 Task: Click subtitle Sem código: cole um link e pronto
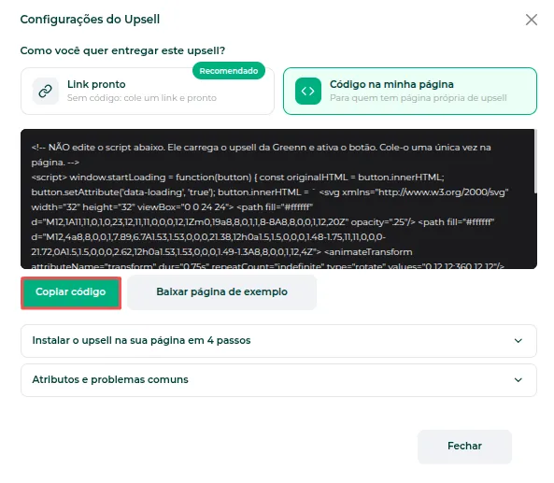[x=142, y=98]
